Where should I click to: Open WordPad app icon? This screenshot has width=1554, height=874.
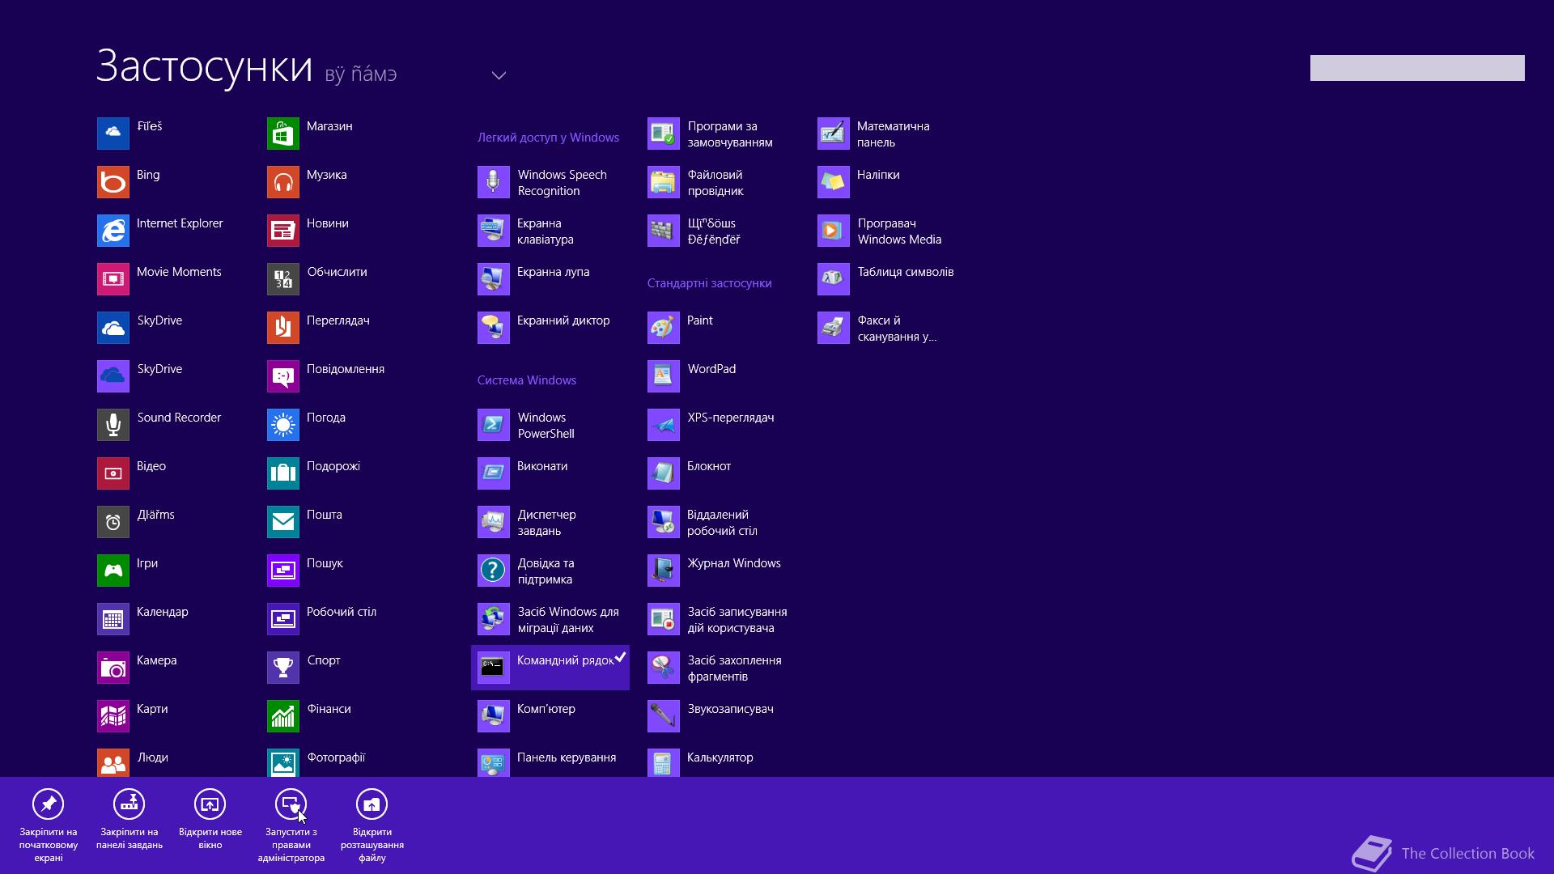(664, 376)
